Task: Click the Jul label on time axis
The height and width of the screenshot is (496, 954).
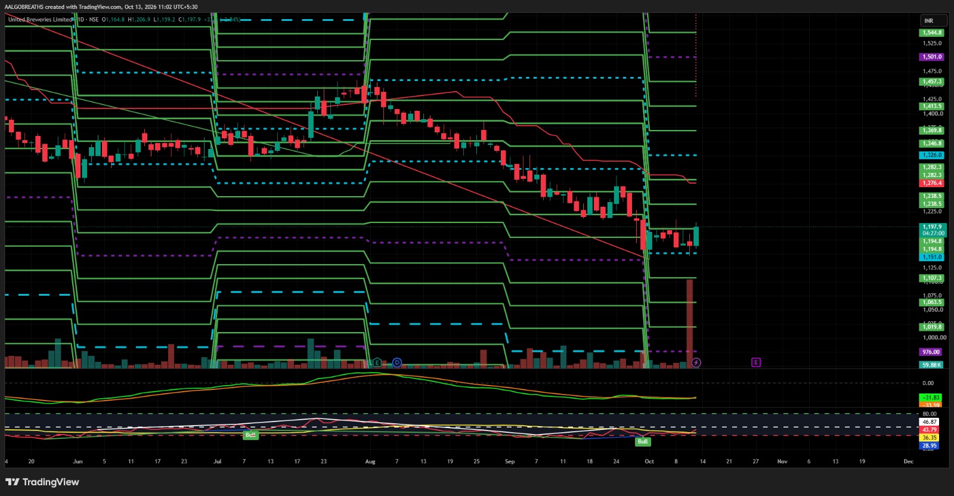Action: point(218,461)
